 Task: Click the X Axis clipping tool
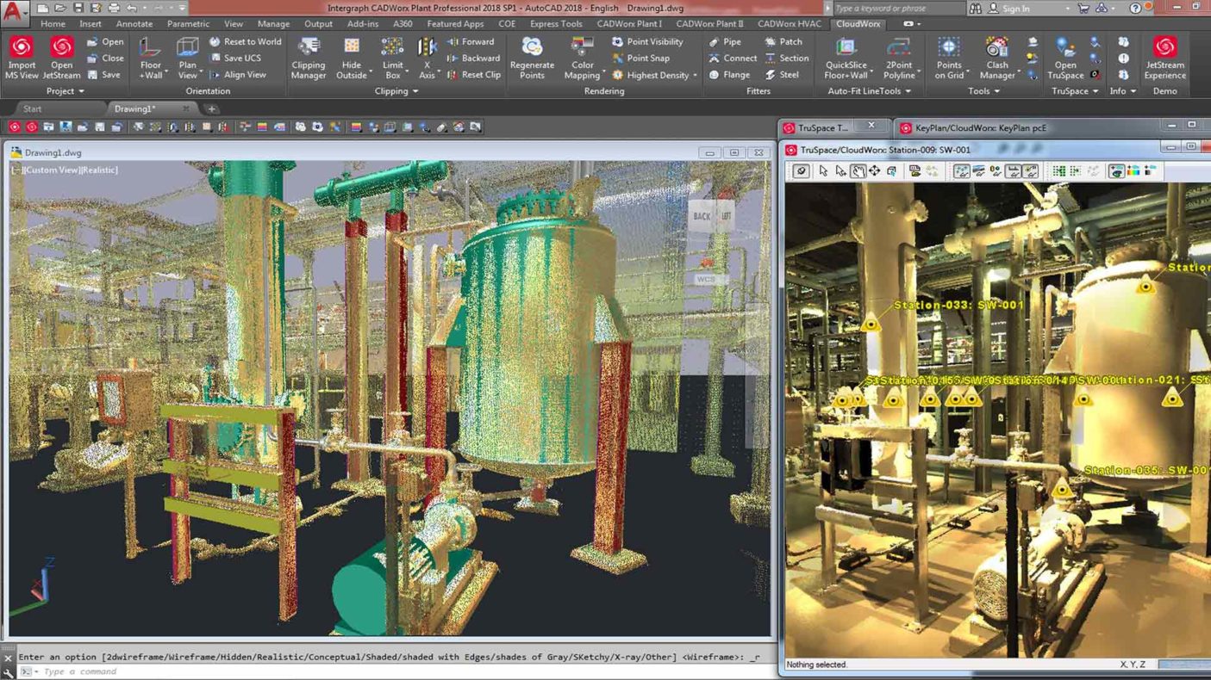click(x=427, y=58)
